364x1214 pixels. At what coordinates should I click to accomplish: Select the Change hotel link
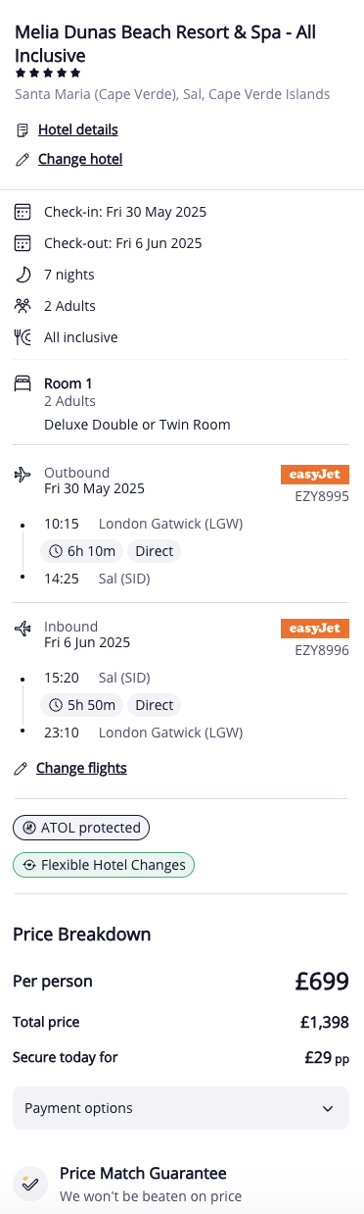80,159
